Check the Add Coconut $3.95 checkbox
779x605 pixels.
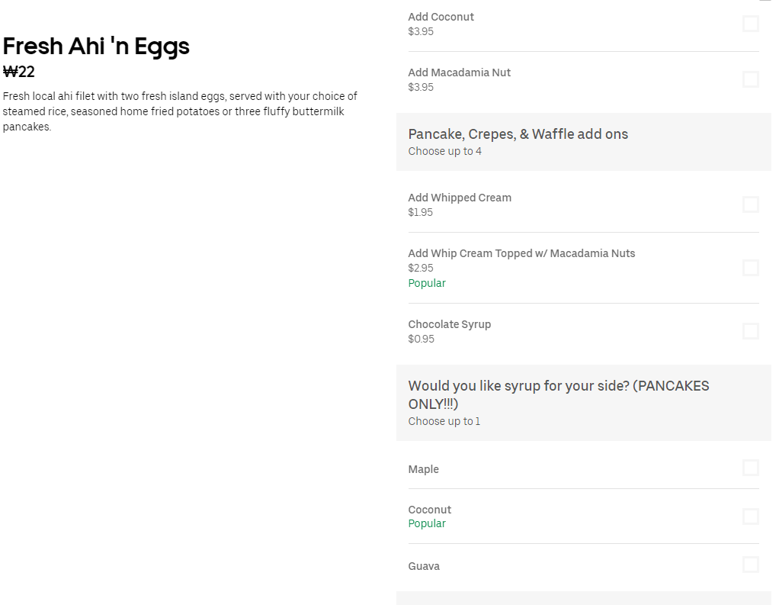[750, 24]
